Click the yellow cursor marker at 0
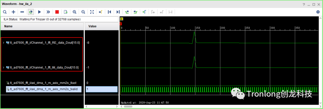Image resolution: width=323 pixels, height=109 pixels. pos(121,19)
